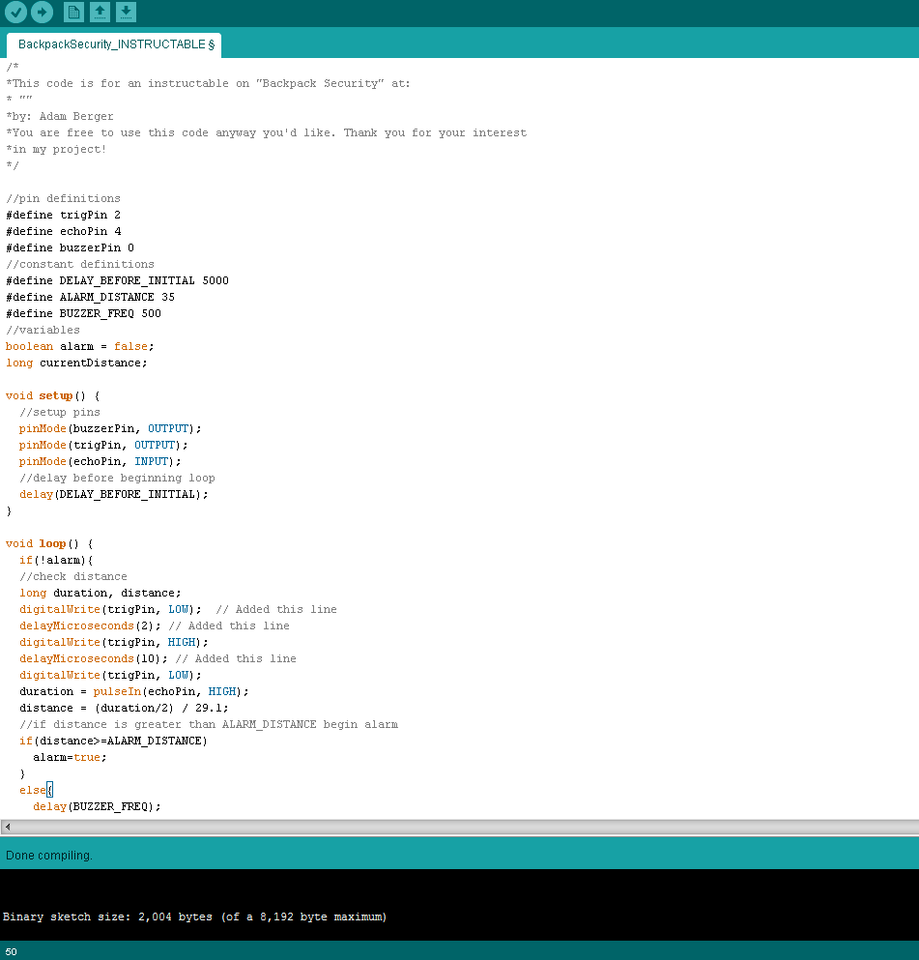
Task: Click the line number 50 indicator
Action: pyautogui.click(x=10, y=950)
